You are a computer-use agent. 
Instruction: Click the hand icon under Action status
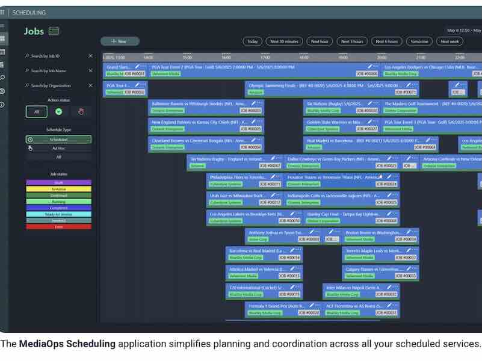click(x=81, y=110)
